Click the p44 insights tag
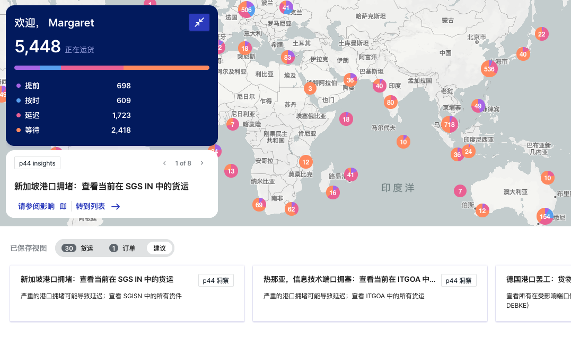Image resolution: width=571 pixels, height=340 pixels. 37,163
